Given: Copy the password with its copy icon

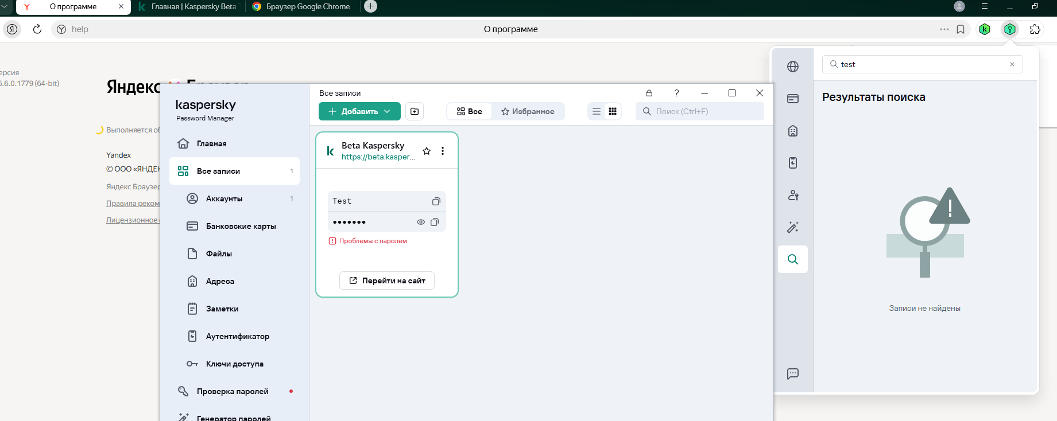Looking at the screenshot, I should (x=435, y=222).
